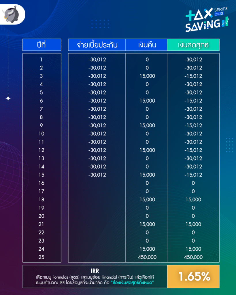This screenshot has height=295, width=236.
Task: Select the เงินคืน column header
Action: [x=146, y=45]
